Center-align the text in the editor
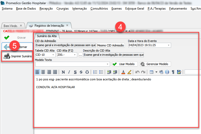Viewport: 201px width, 134px height. point(43,72)
